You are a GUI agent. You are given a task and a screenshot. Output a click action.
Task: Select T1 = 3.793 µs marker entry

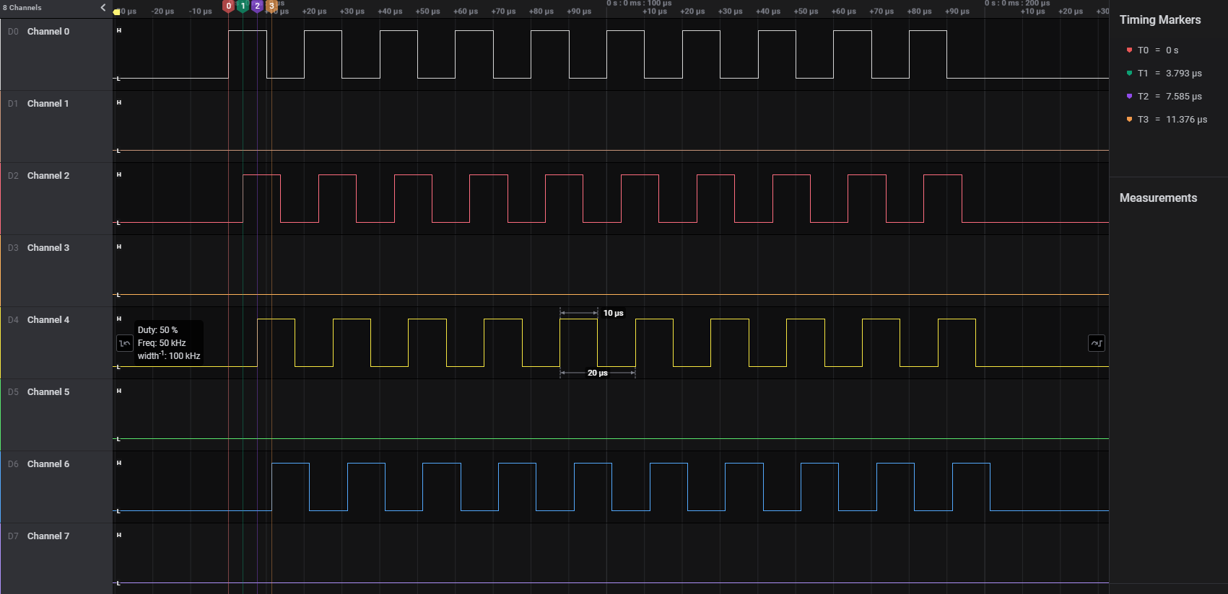tap(1164, 74)
